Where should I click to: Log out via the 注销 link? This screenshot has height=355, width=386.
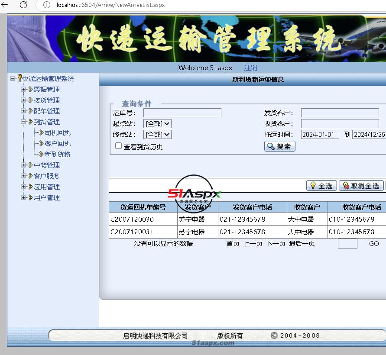tap(250, 68)
